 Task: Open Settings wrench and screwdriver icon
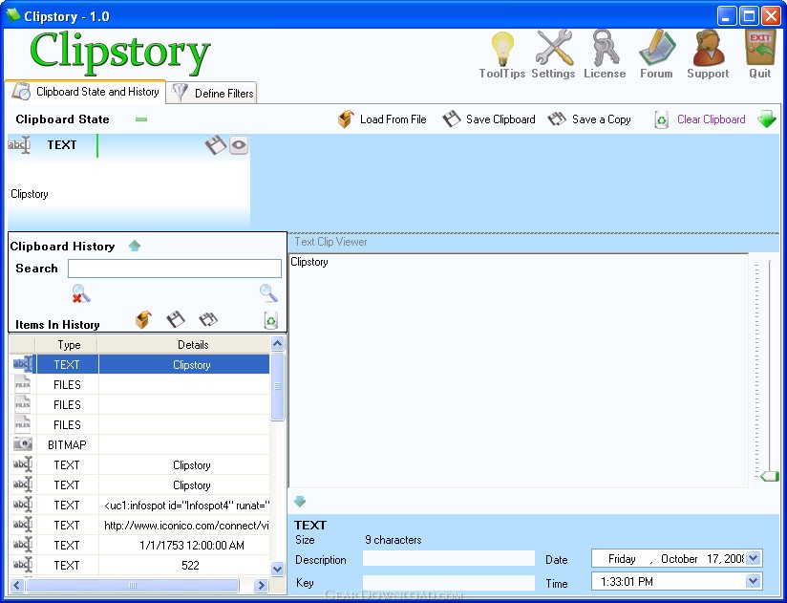click(554, 48)
